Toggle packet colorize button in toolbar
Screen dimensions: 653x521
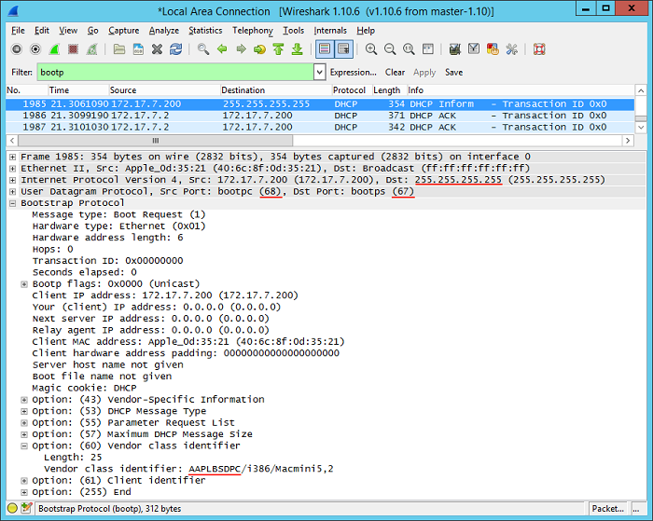(x=324, y=49)
